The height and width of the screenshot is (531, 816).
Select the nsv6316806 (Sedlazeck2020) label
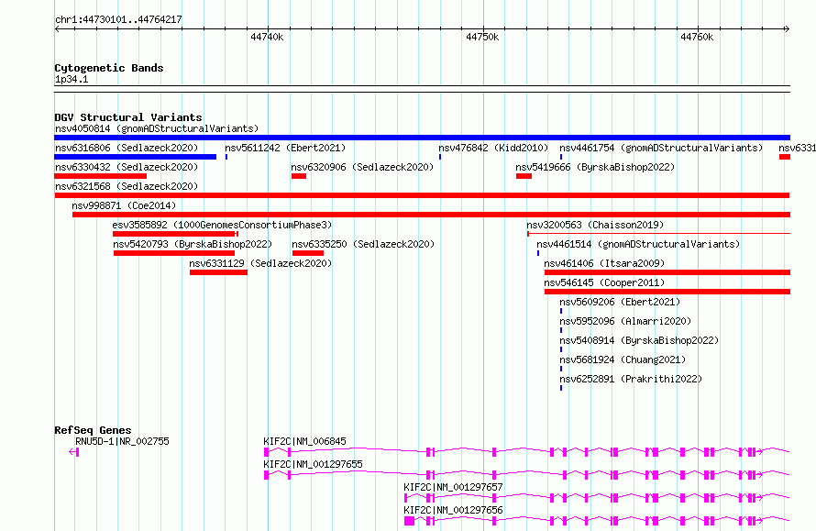[x=127, y=148]
